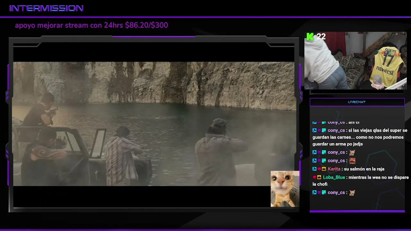Open Loba_Blue's username in chat
Screen dimensions: 411x231
(x=334, y=177)
